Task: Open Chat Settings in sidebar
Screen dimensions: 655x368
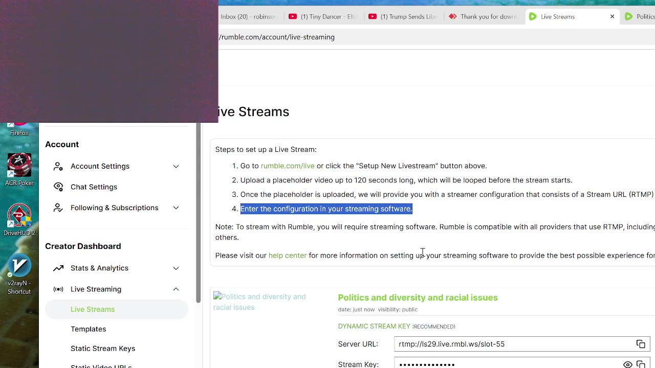Action: pos(94,187)
